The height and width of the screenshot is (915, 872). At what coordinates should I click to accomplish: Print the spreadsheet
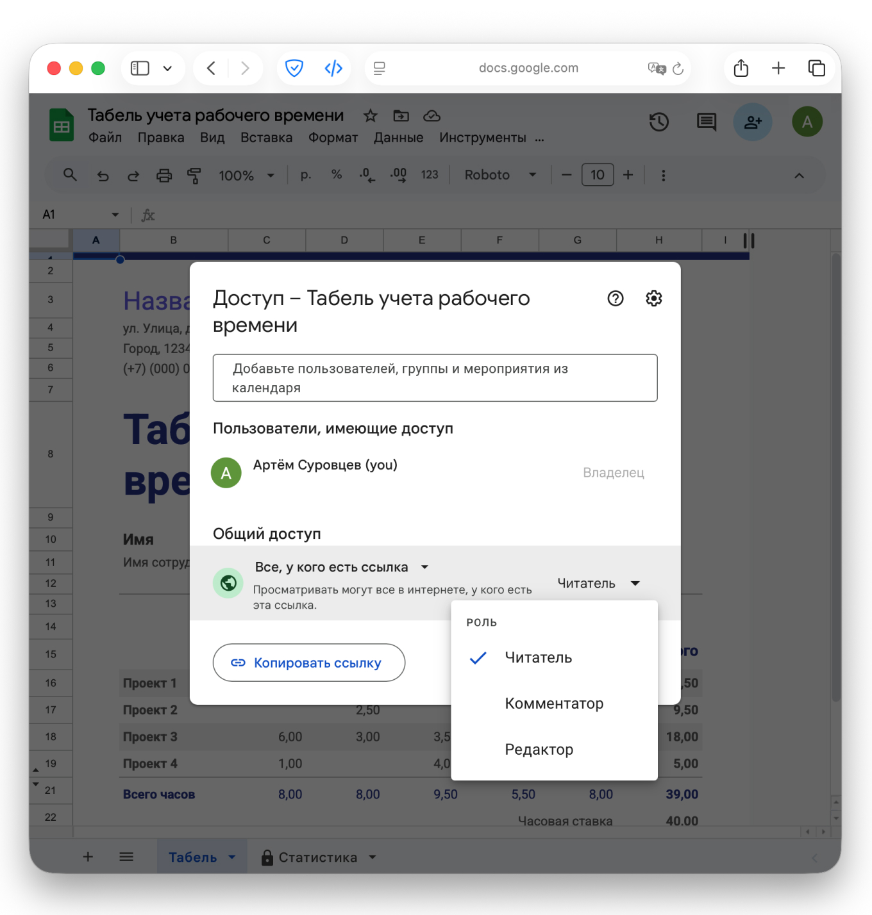point(164,175)
